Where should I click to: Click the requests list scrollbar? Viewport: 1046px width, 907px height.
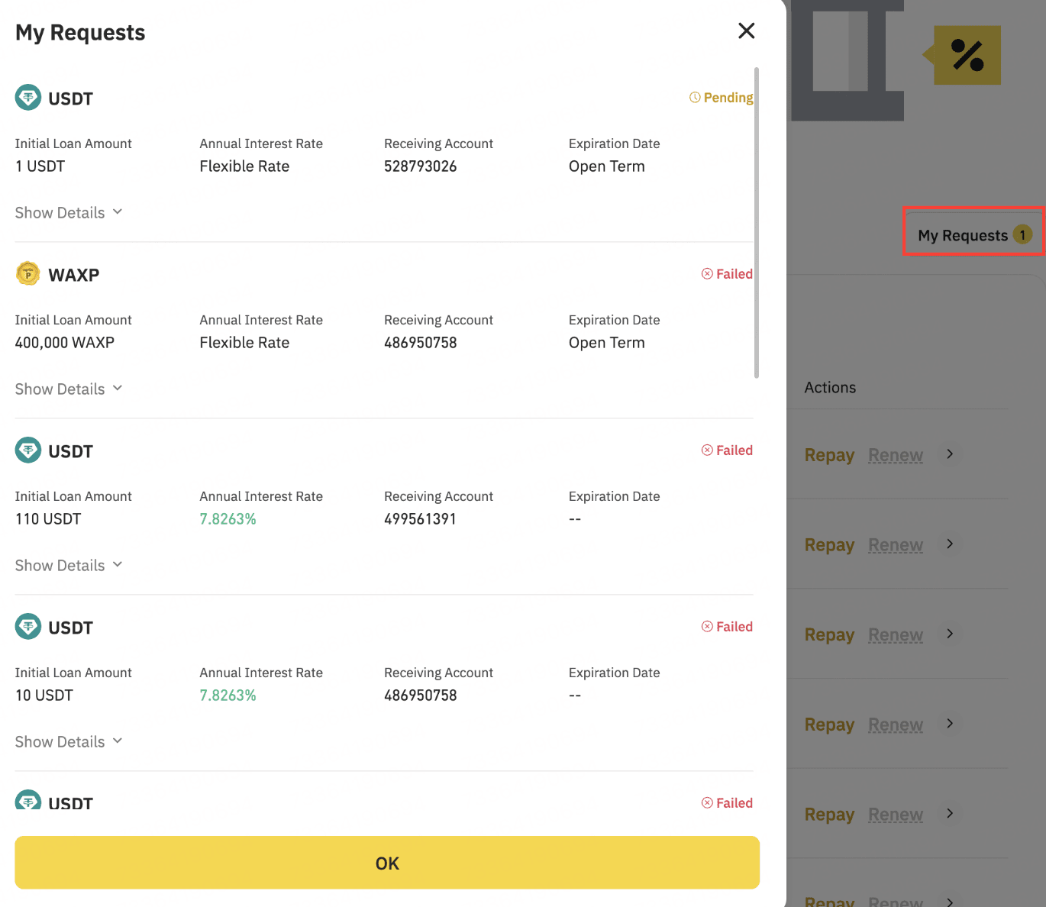pyautogui.click(x=757, y=221)
